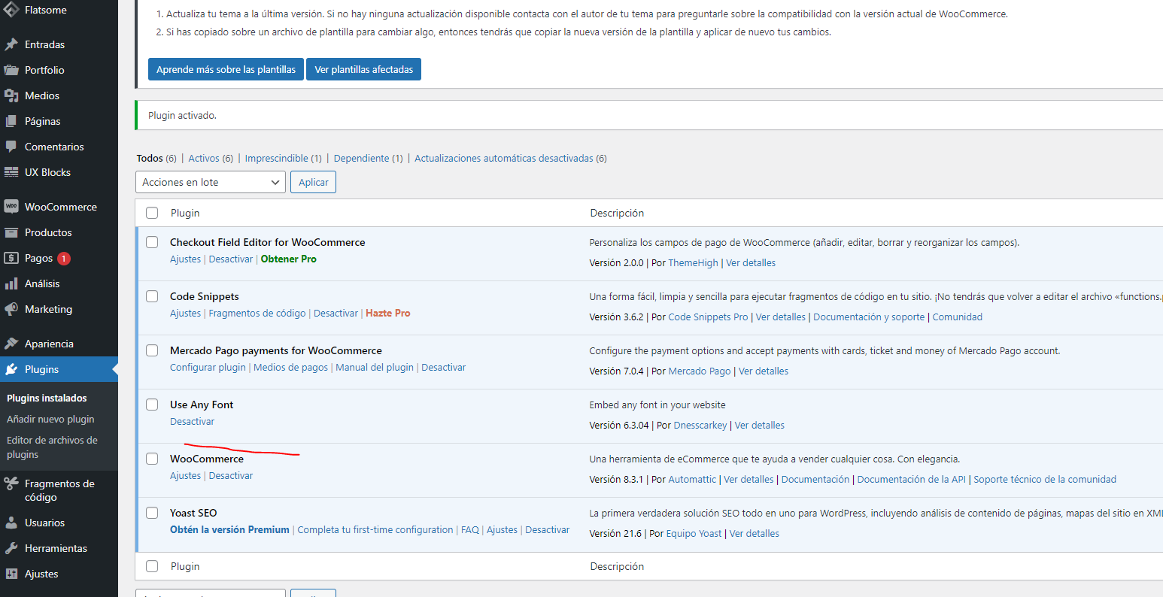Click the Marketing megaphone icon
Image resolution: width=1163 pixels, height=597 pixels.
click(11, 309)
